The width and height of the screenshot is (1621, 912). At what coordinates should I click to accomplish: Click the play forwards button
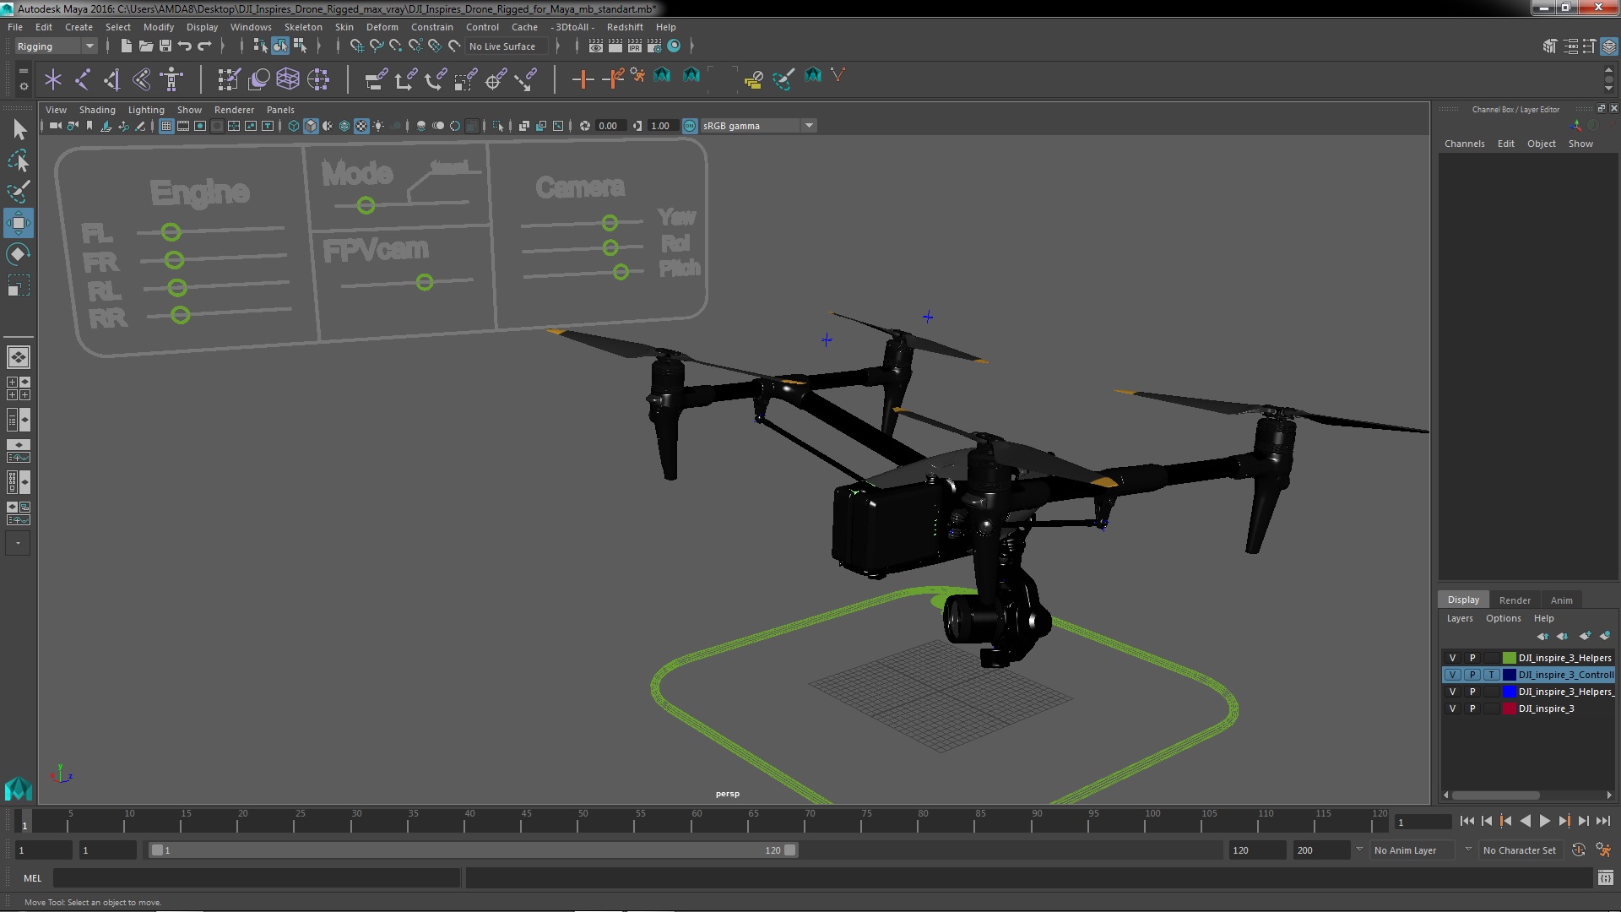click(x=1544, y=821)
